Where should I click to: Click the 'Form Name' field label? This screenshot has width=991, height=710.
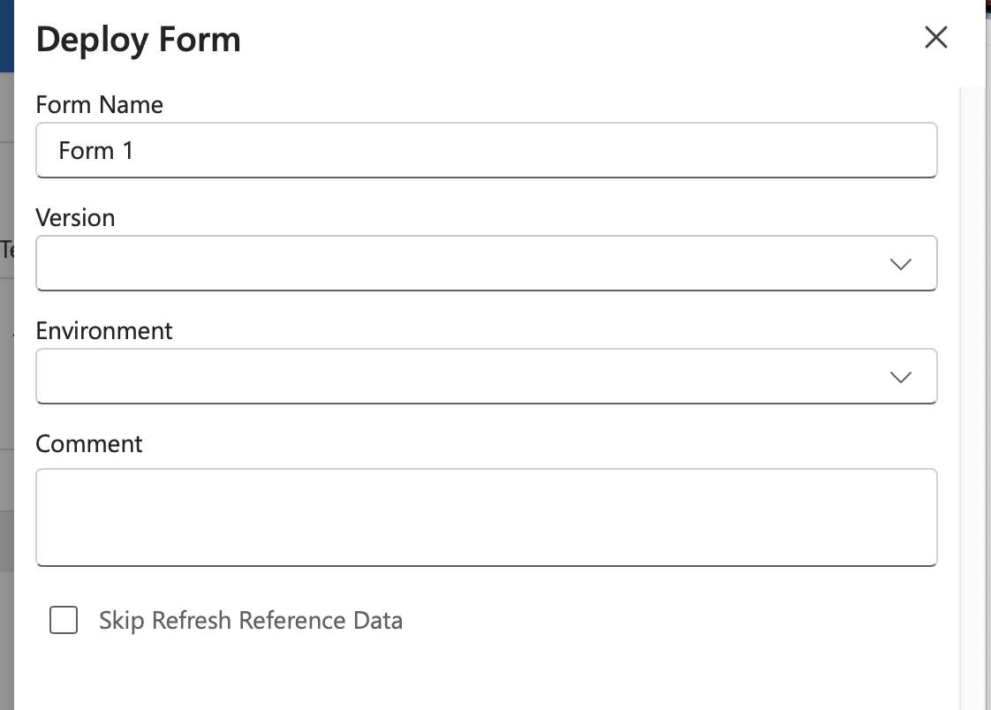click(x=99, y=104)
